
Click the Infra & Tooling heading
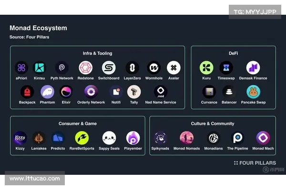click(x=97, y=54)
